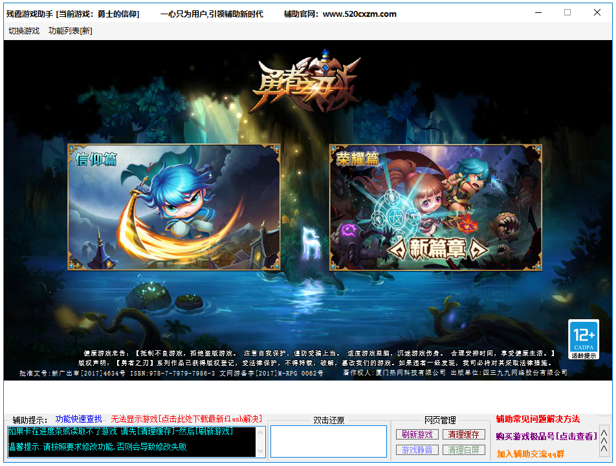Image resolution: width=616 pixels, height=466 pixels.
Task: Click the 批准文号 ISBN line
Action: tap(171, 374)
